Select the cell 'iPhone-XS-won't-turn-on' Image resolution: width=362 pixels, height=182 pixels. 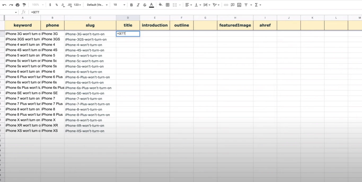point(90,131)
